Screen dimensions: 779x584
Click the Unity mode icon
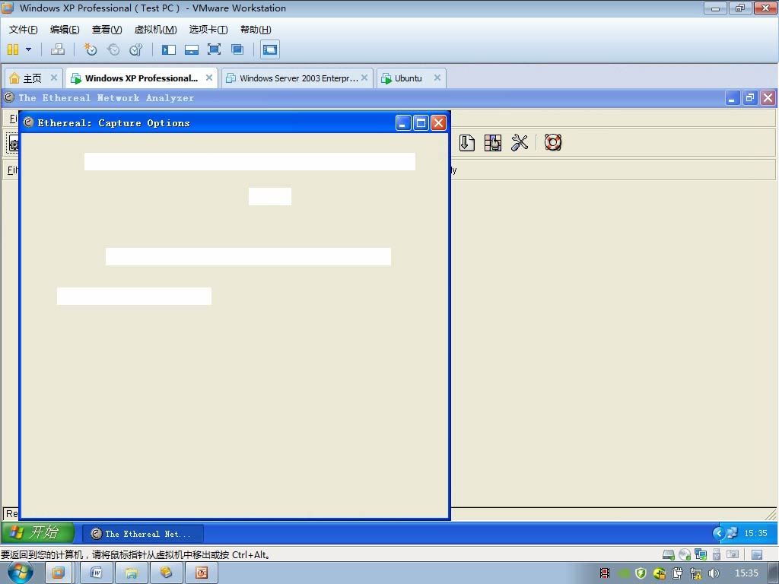click(x=237, y=49)
